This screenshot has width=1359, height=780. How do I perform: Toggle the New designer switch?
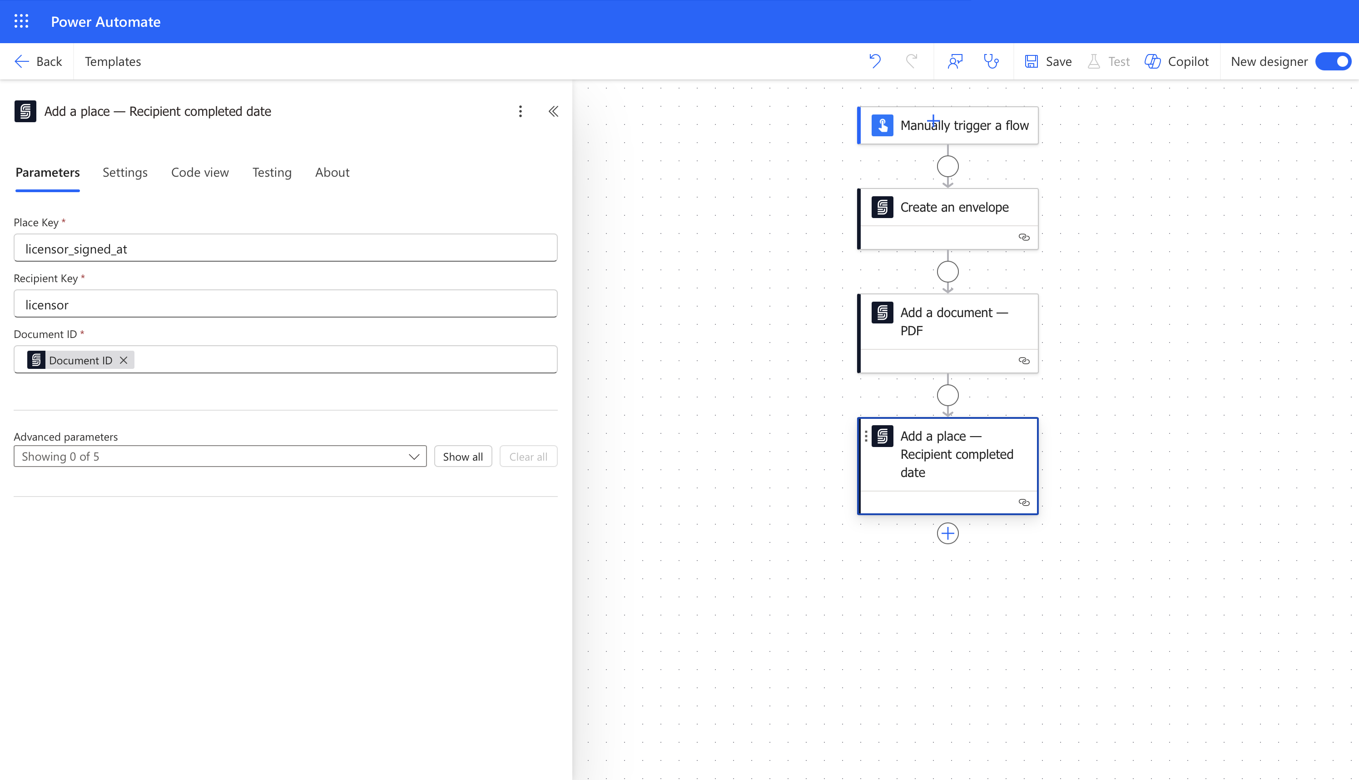click(x=1333, y=62)
